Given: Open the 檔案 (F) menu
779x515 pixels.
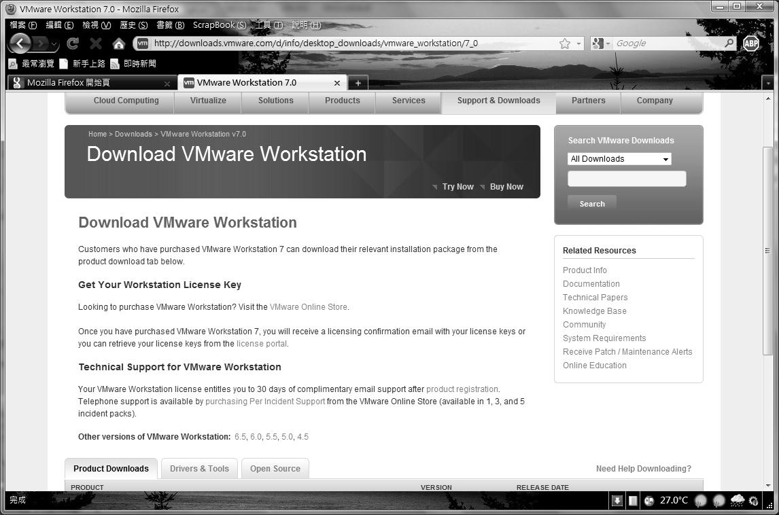Looking at the screenshot, I should tap(23, 25).
